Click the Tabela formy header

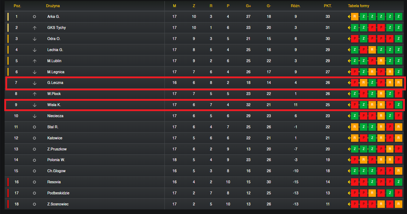click(358, 6)
